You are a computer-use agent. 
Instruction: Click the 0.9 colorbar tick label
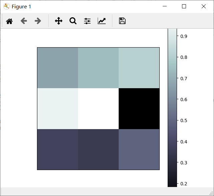pyautogui.click(x=184, y=36)
